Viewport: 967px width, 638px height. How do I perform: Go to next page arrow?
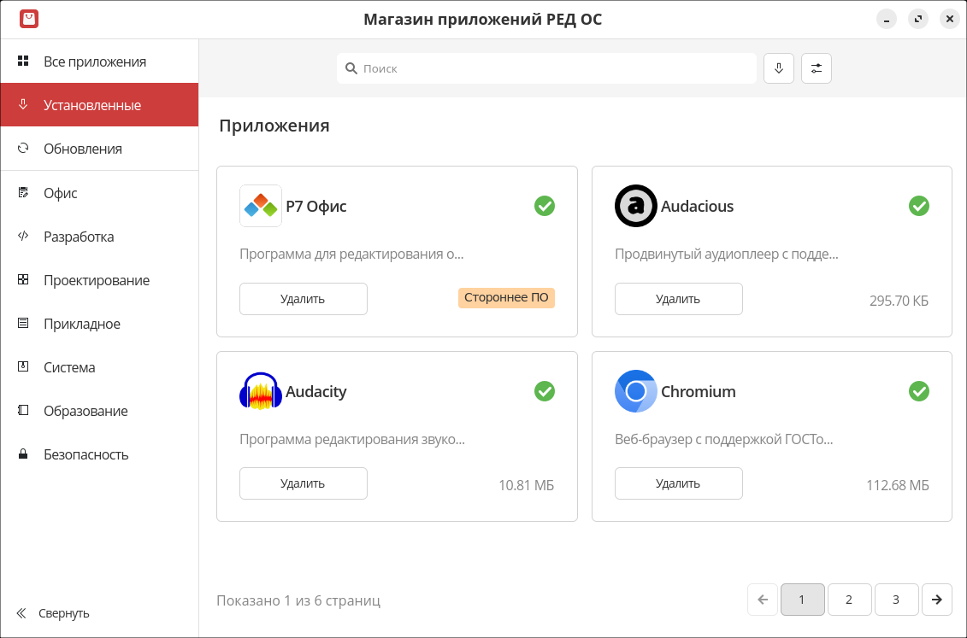click(x=937, y=600)
